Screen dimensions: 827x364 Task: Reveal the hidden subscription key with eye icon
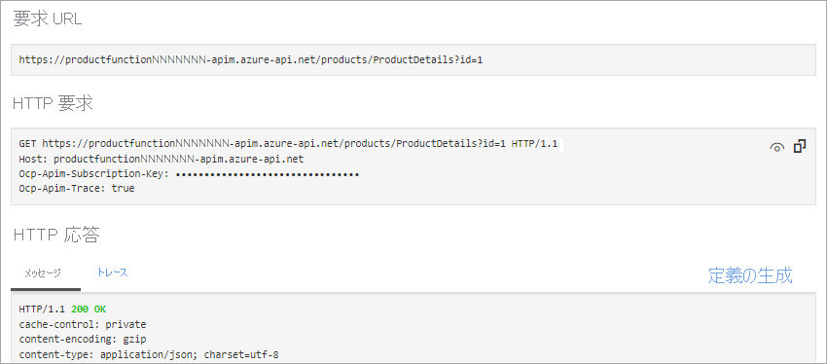click(777, 148)
